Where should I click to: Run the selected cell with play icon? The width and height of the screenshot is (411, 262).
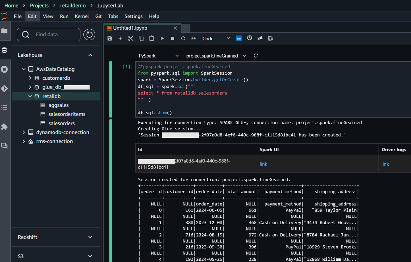click(162, 38)
